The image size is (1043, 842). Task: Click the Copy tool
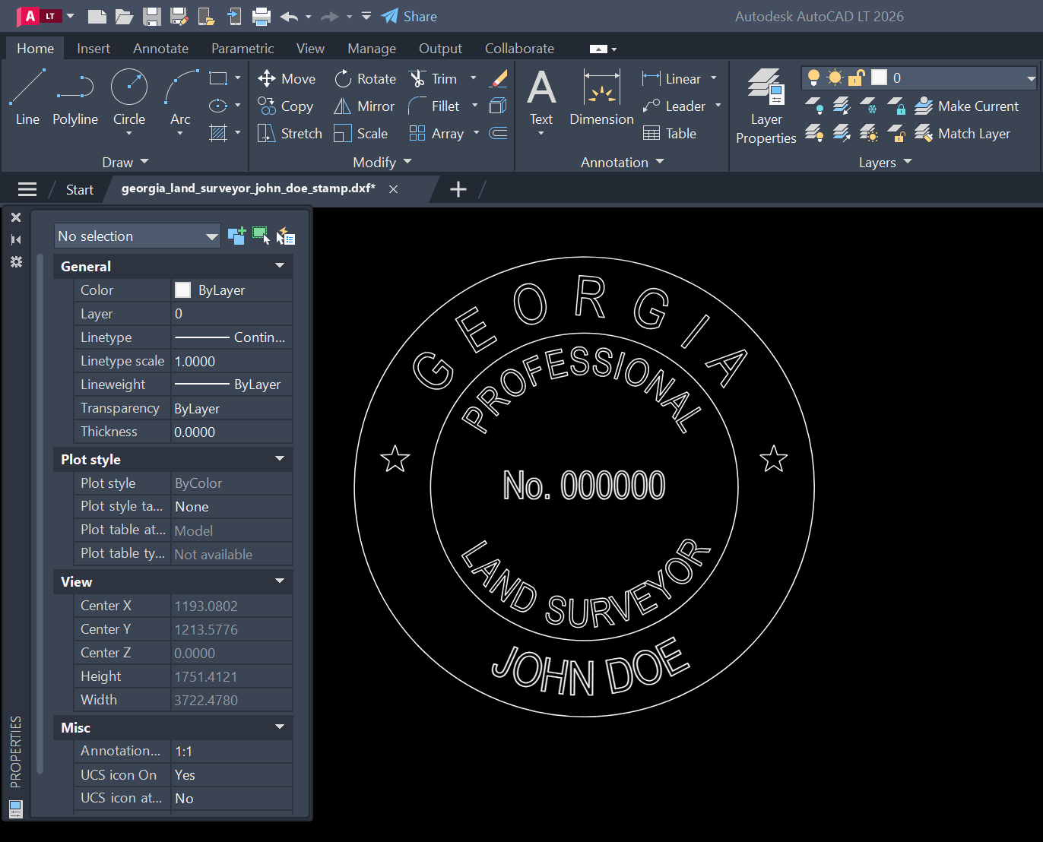(x=285, y=106)
